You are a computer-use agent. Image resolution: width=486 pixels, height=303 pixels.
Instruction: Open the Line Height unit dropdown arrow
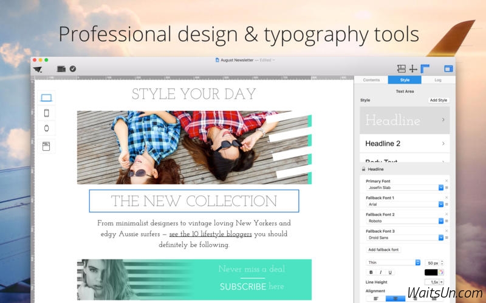coord(442,282)
